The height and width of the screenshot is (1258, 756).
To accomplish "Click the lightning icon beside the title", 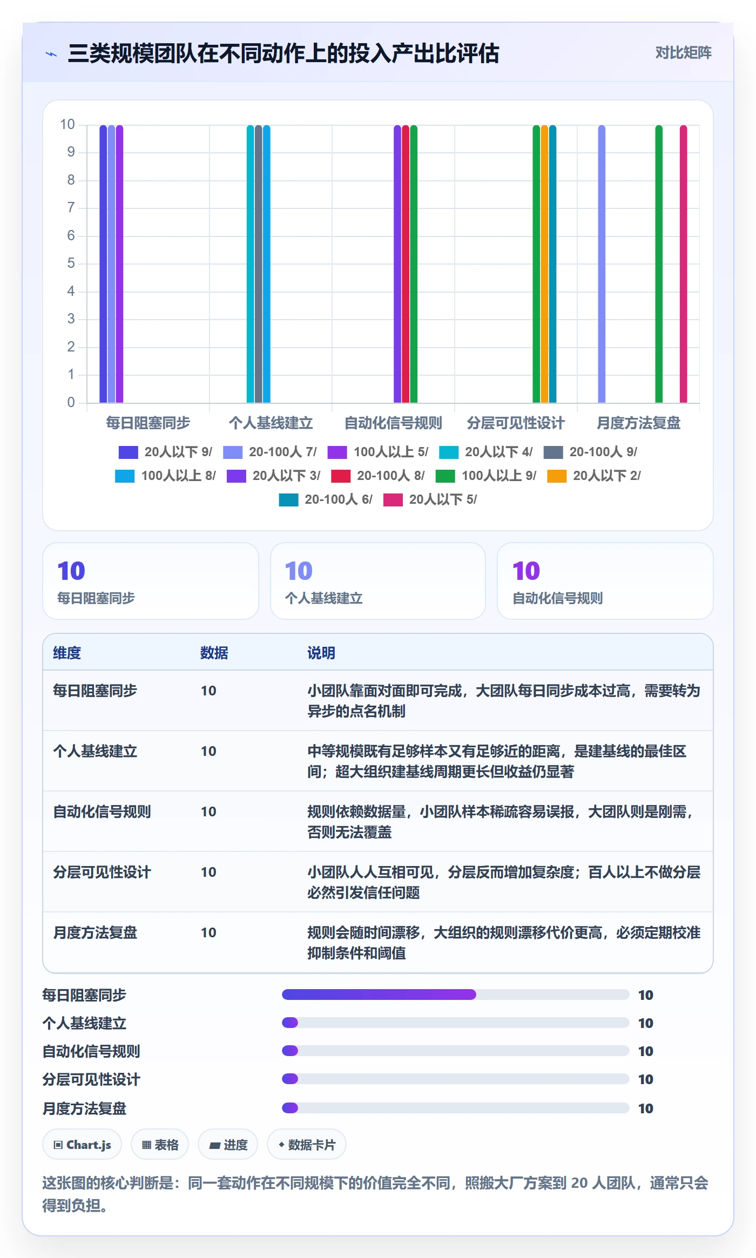I will pyautogui.click(x=51, y=54).
